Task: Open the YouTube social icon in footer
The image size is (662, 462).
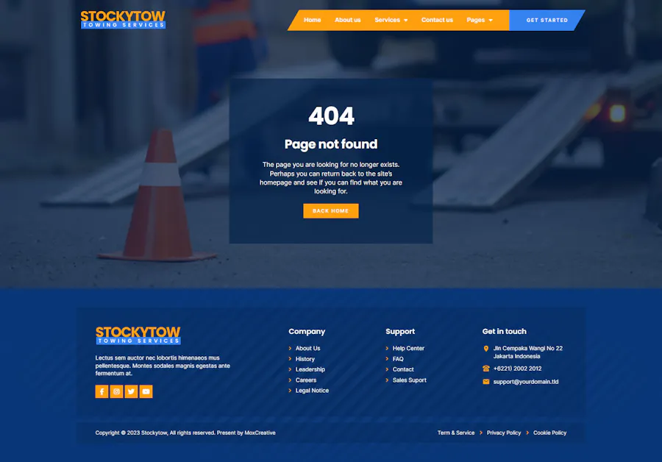Action: (146, 391)
